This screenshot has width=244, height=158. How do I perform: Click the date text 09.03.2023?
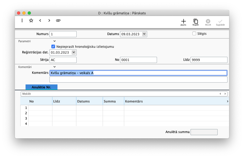pyautogui.click(x=130, y=34)
